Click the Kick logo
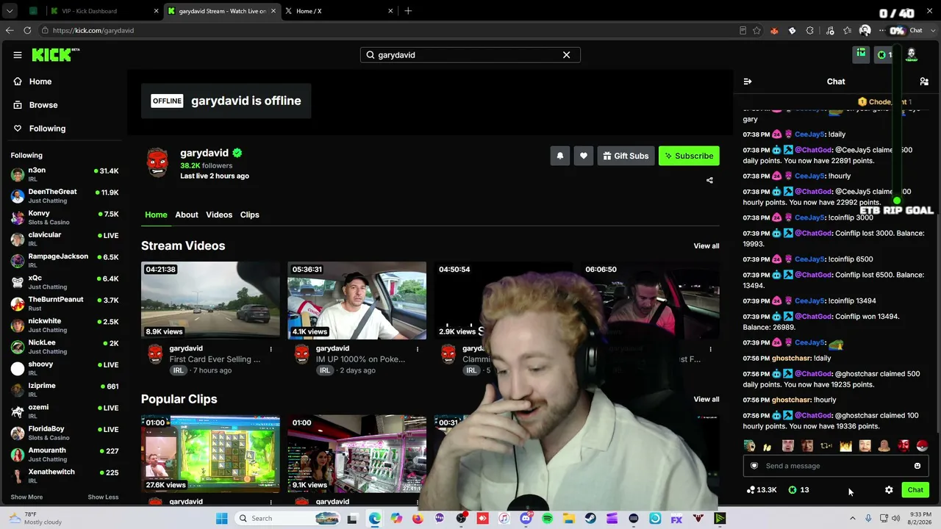This screenshot has width=941, height=529. point(55,55)
